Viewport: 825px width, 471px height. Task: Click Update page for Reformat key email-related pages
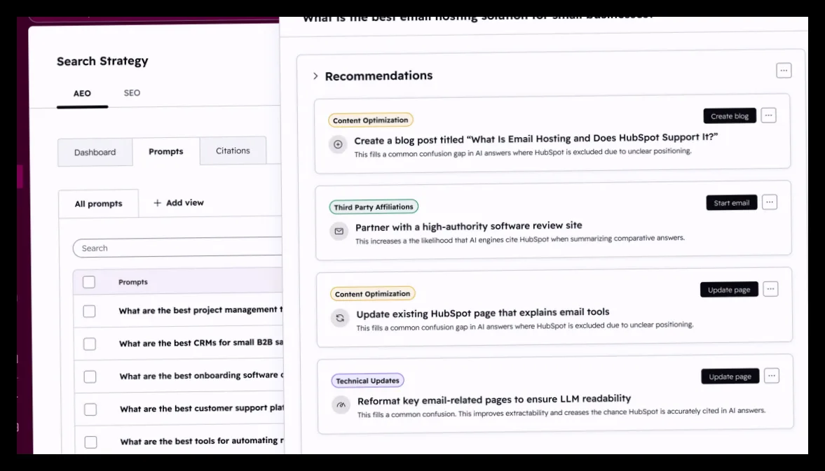(730, 377)
